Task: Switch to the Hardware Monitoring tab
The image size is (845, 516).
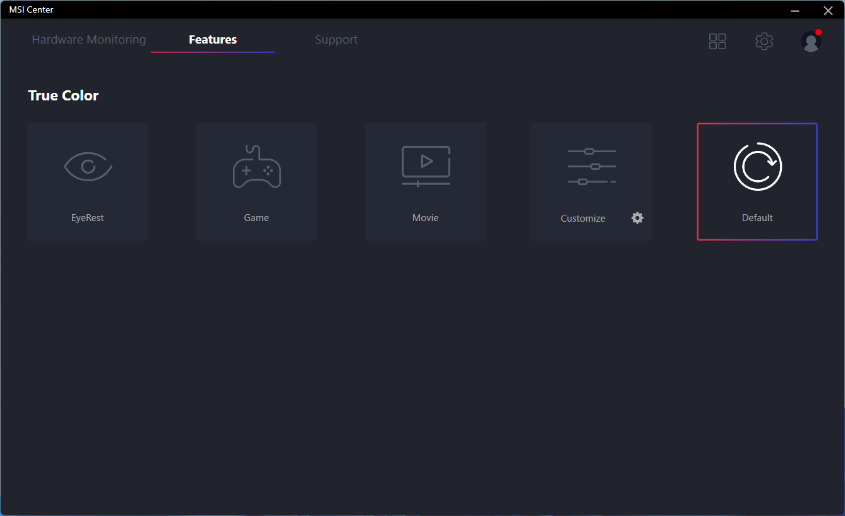Action: pos(89,40)
